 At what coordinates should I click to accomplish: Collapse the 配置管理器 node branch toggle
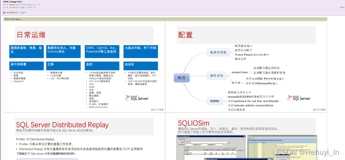click(x=231, y=53)
